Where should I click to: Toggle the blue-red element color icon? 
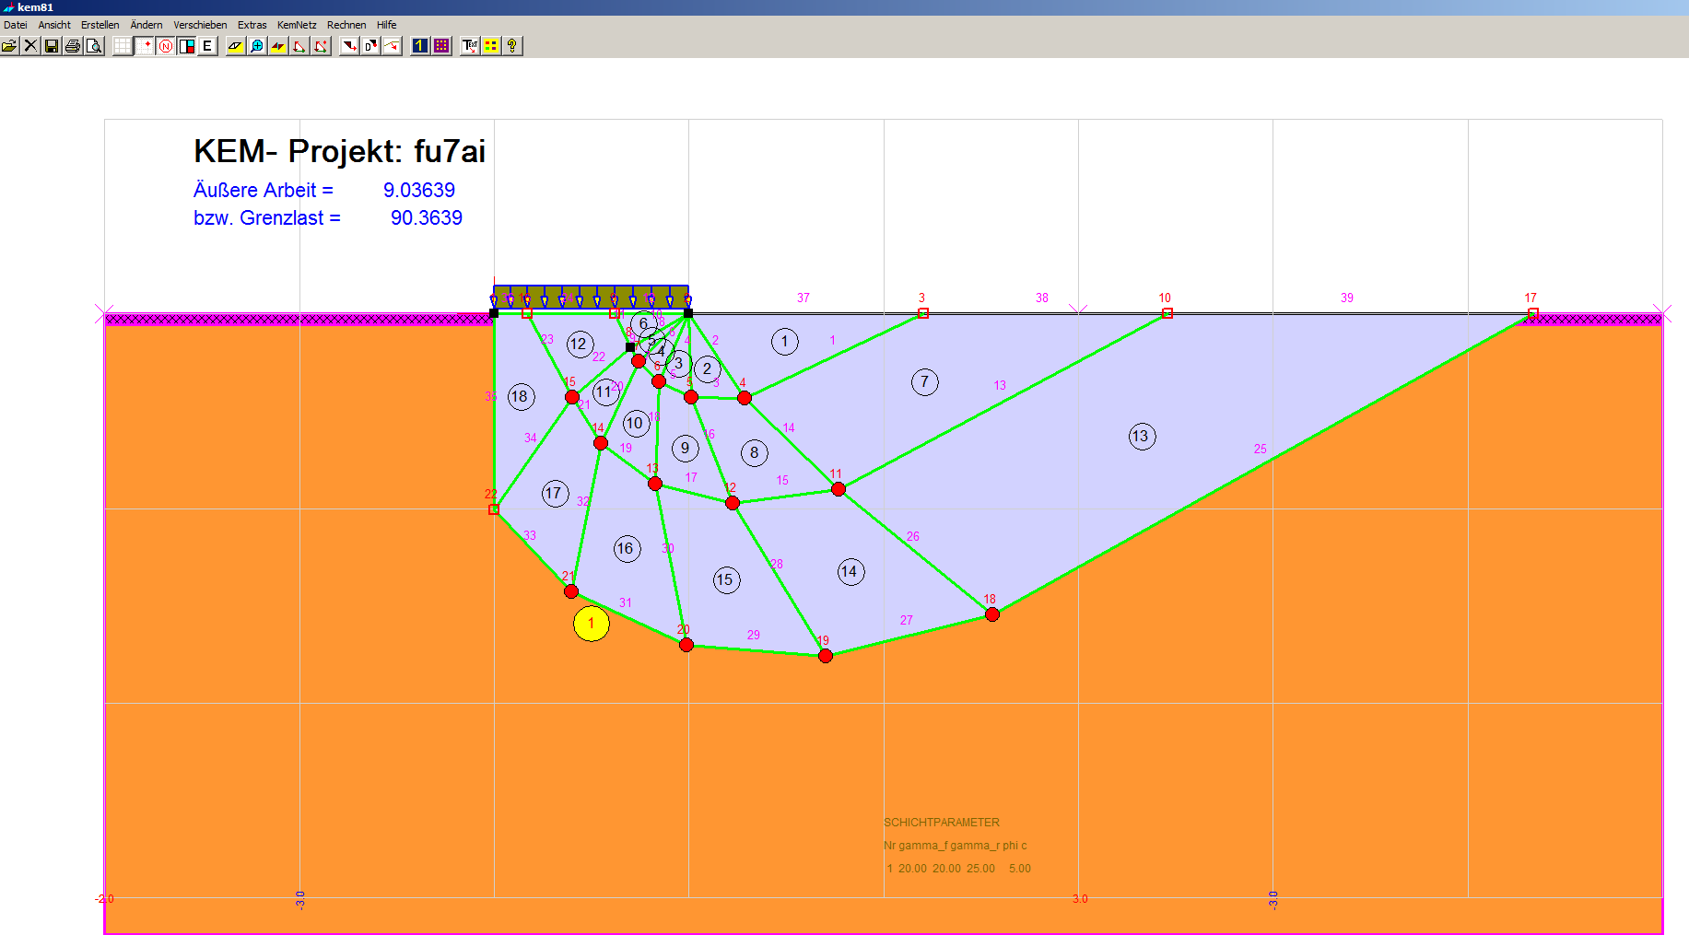click(x=186, y=45)
